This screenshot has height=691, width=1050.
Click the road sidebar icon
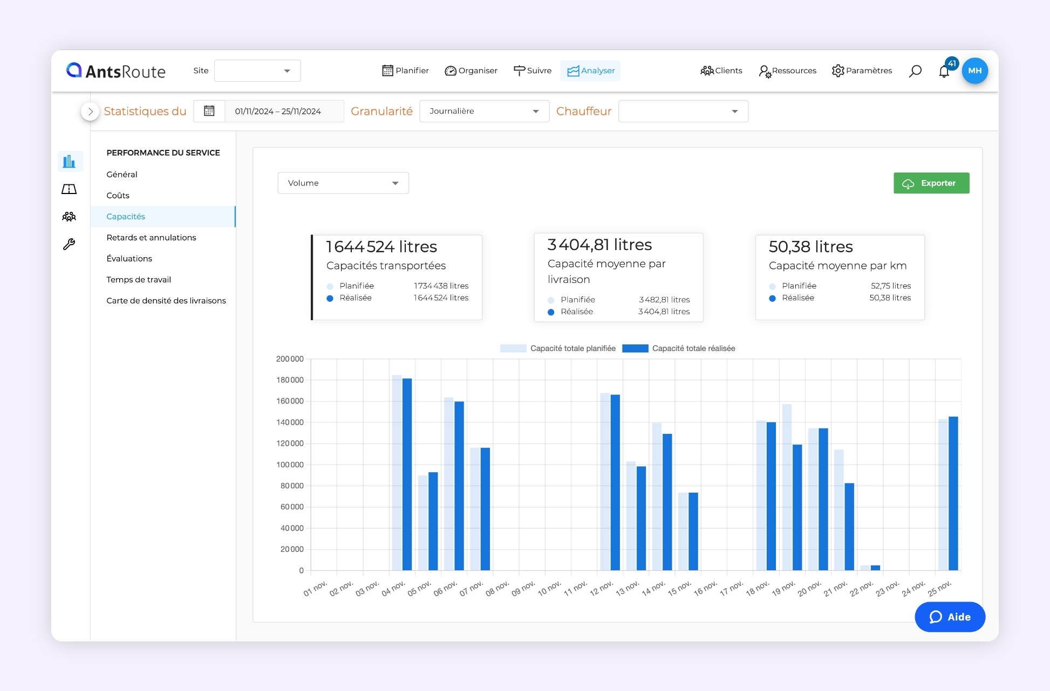point(69,189)
